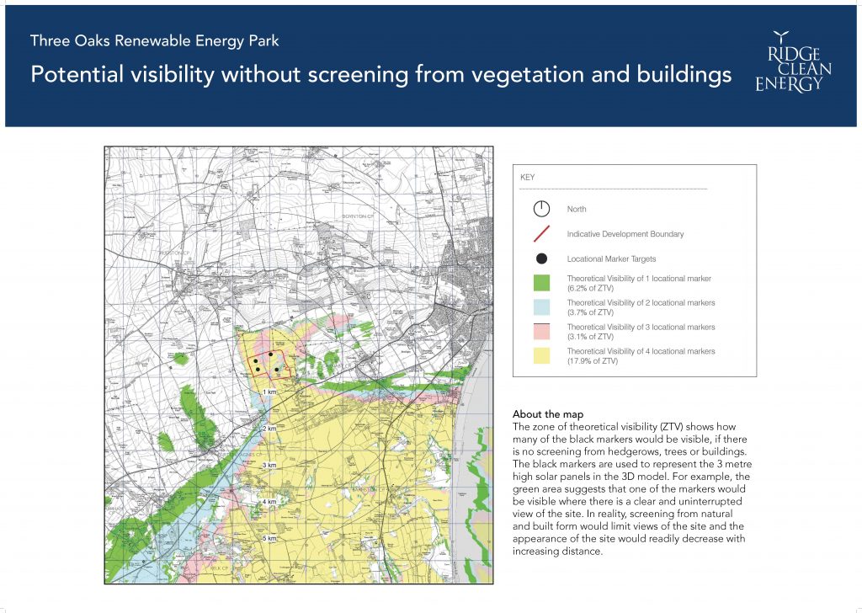Click the "2 km" distance label on the map
The width and height of the screenshot is (862, 613).
click(269, 429)
